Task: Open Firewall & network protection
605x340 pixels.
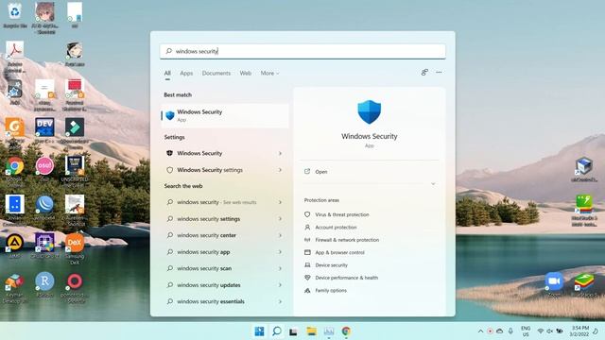Action: tap(347, 240)
